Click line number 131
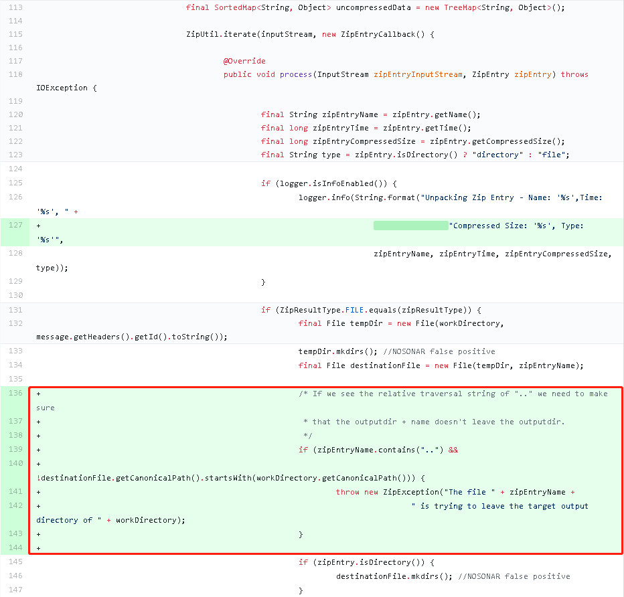This screenshot has width=624, height=597. click(15, 310)
